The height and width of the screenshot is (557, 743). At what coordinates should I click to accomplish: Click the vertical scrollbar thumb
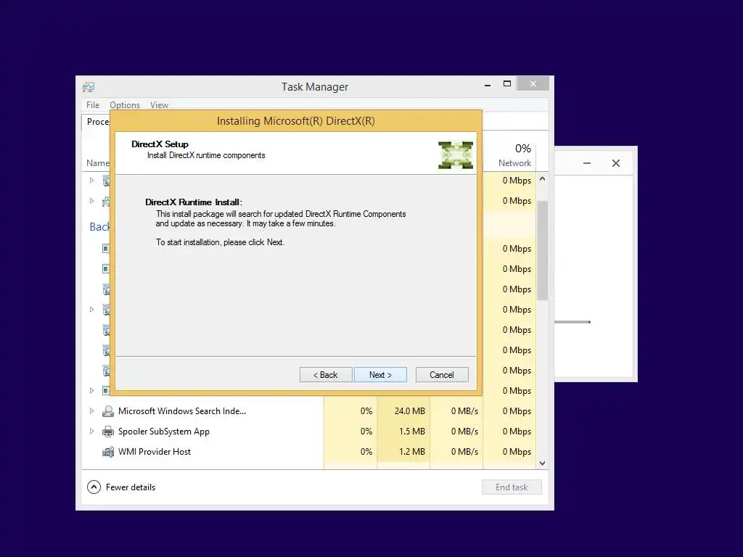point(543,250)
